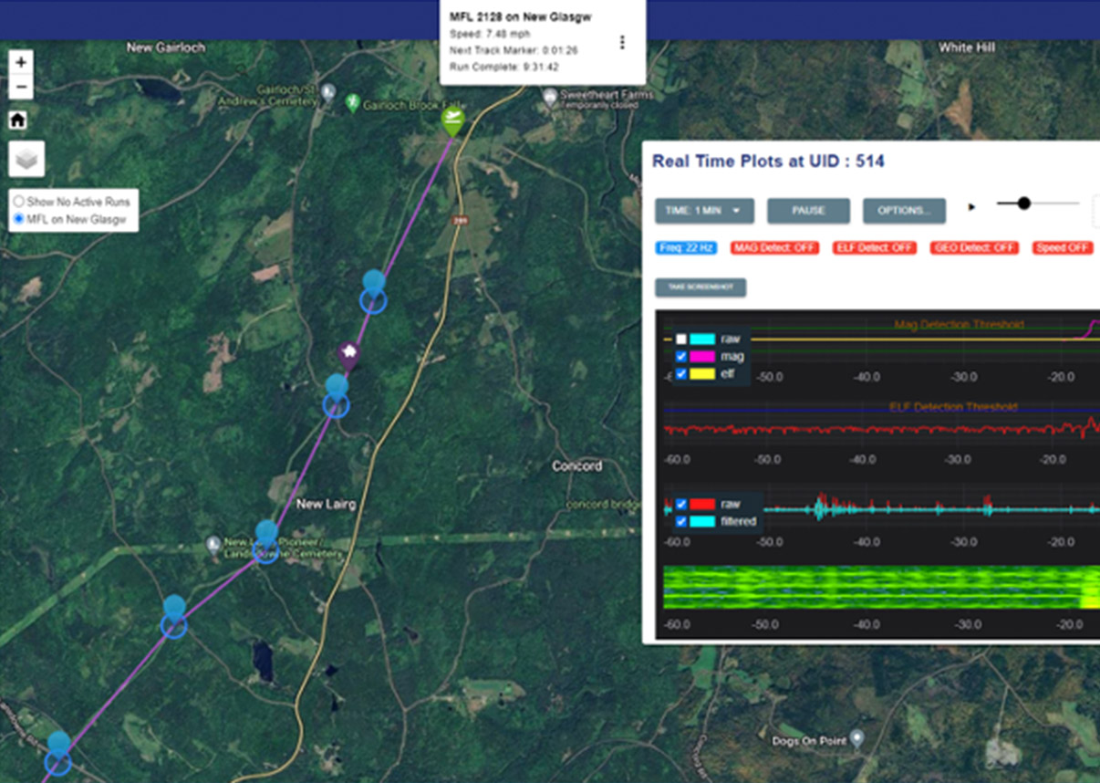
Task: Click magenta mag color swatch
Action: pyautogui.click(x=701, y=356)
